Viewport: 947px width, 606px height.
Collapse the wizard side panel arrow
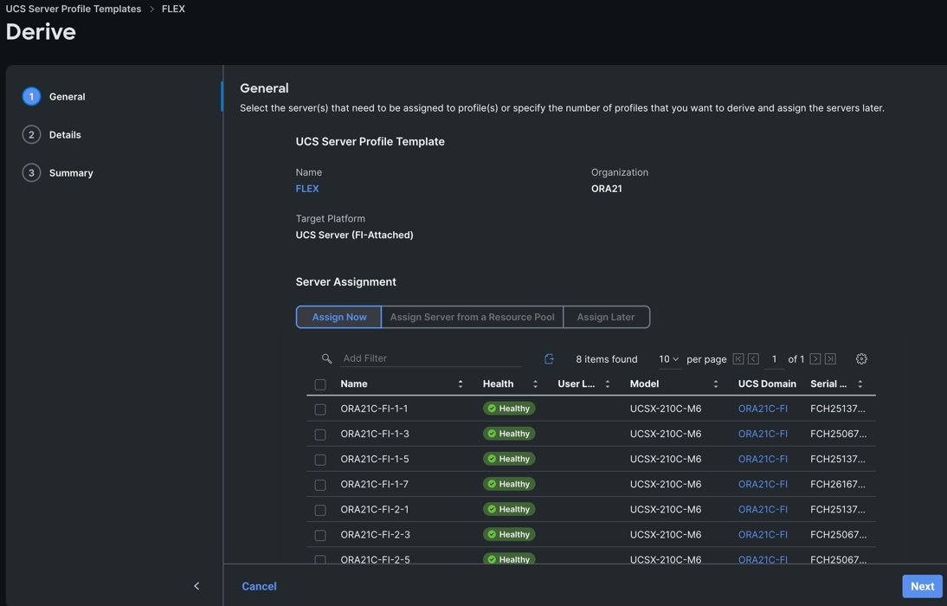point(196,586)
